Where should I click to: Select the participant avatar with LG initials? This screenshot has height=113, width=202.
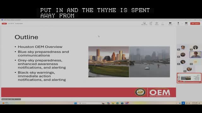coord(195,62)
